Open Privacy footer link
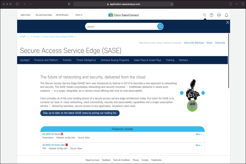Viewport: 246px width, 164px height. pos(136,160)
